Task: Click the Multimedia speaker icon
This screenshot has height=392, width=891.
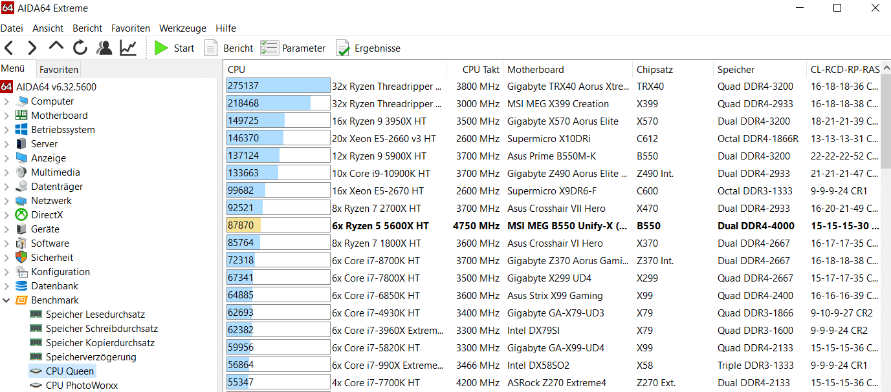Action: tap(22, 172)
